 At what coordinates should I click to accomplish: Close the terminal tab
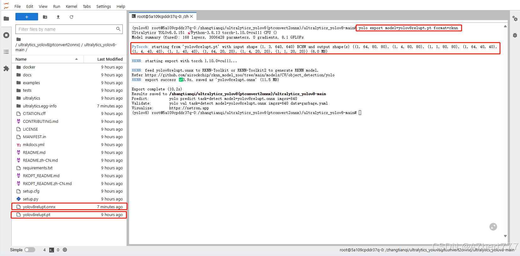coord(191,16)
